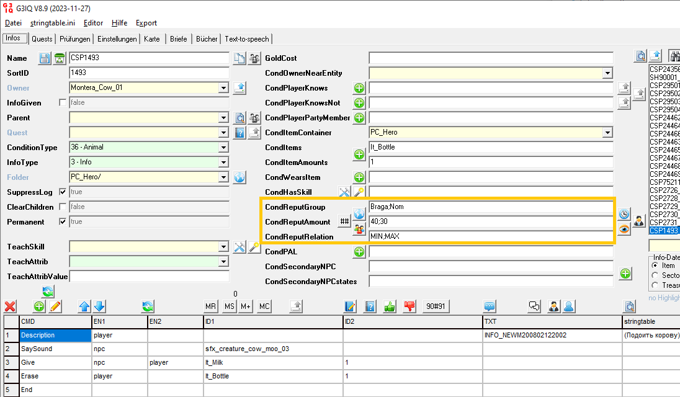The width and height of the screenshot is (680, 397).
Task: Uncheck the SuppressLog checkbox
Action: [63, 192]
